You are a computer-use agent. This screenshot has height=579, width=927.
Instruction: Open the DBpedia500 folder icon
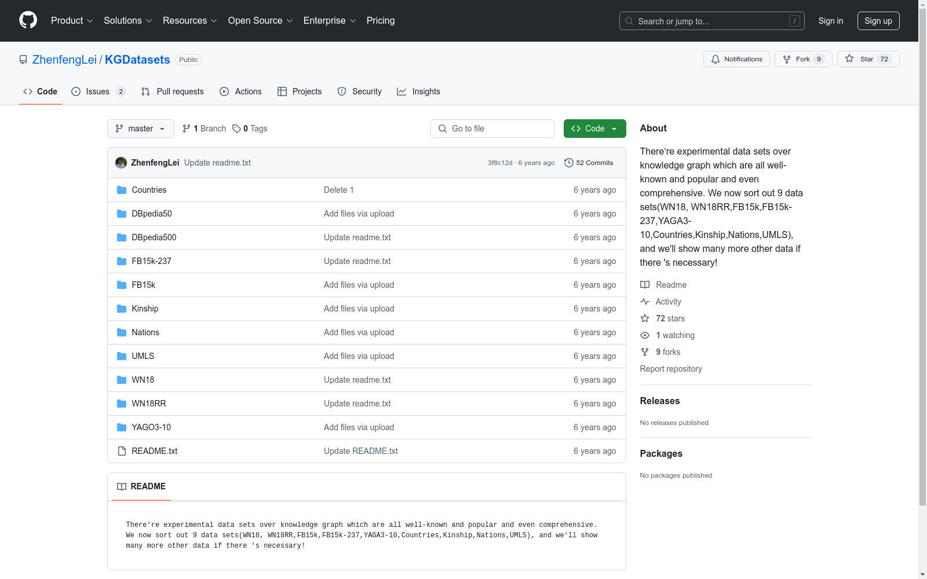[122, 237]
